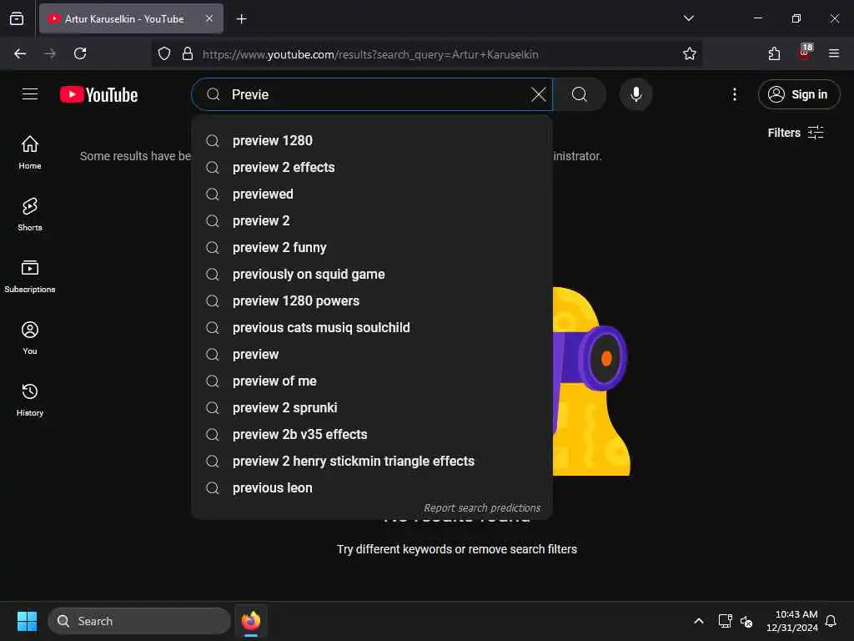The height and width of the screenshot is (641, 854).
Task: Clear the search box with the X icon
Action: 538,94
